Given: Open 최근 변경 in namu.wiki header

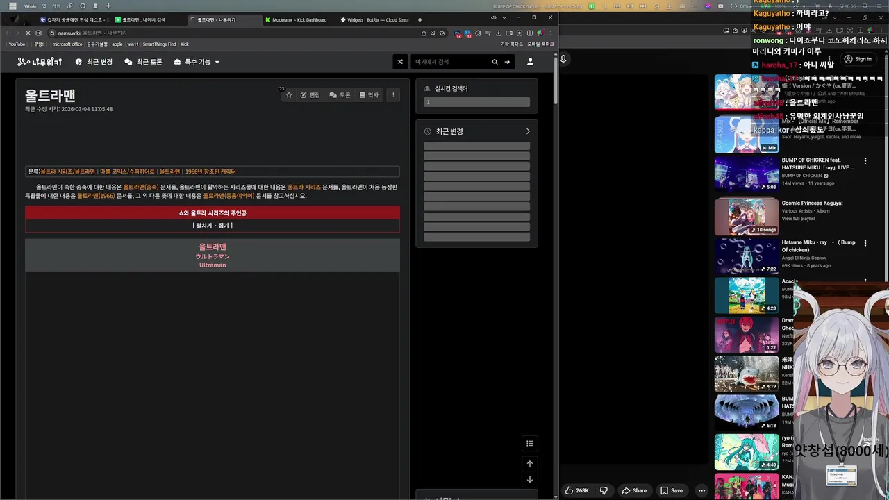Looking at the screenshot, I should coord(94,62).
